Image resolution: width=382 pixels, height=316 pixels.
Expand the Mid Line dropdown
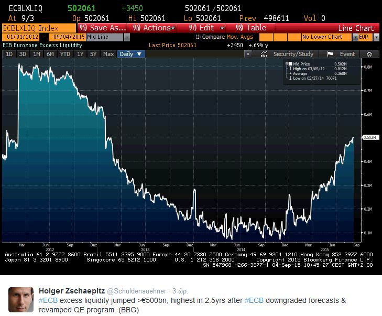pyautogui.click(x=127, y=37)
